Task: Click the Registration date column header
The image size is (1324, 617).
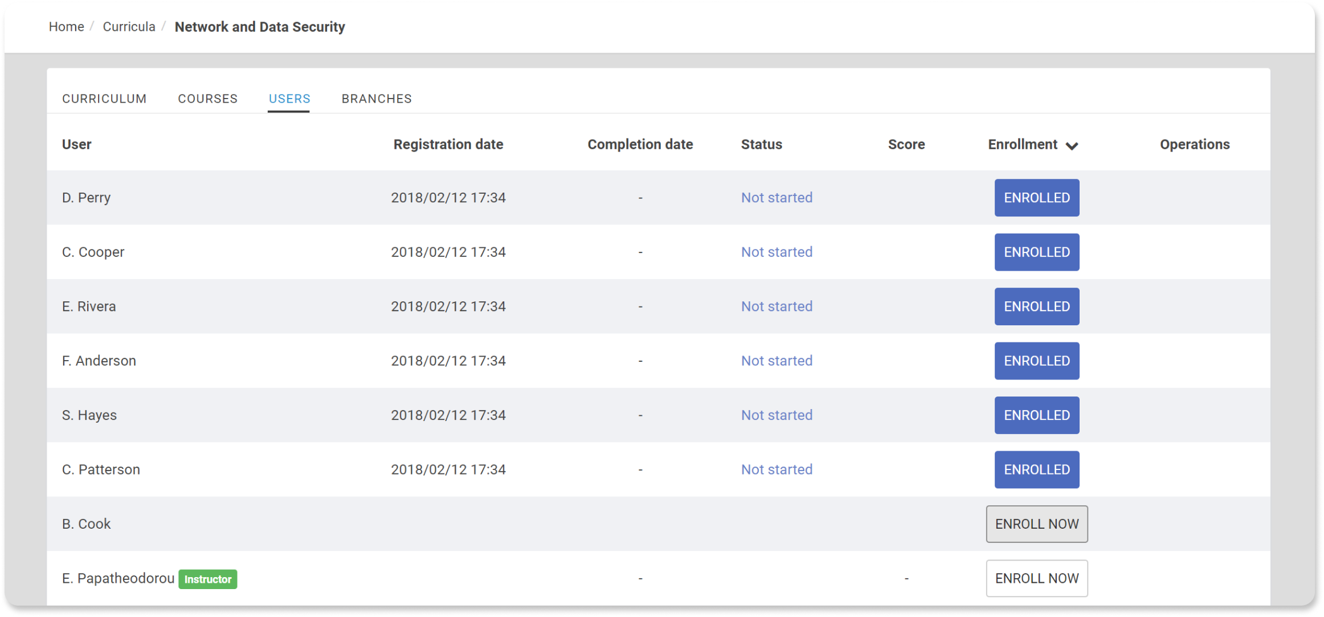Action: (x=448, y=144)
